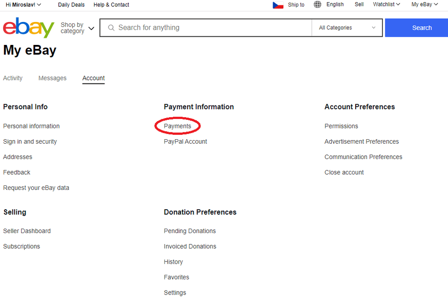Screen dimensions: 448x304
Task: Switch to the Activity tab
Action: tap(13, 78)
